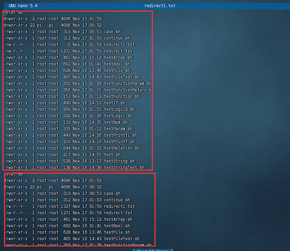The image size is (290, 251).
Task: Click size 490 in testIf.sh row
Action: [67, 103]
